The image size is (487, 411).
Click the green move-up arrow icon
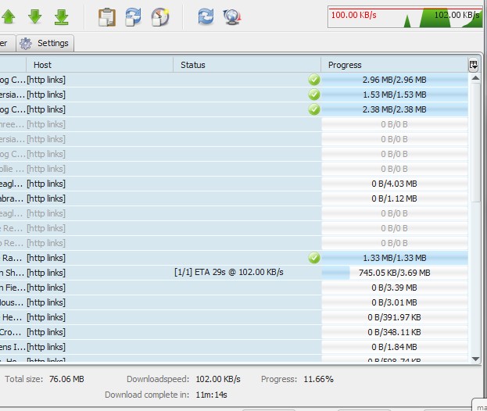tap(9, 16)
